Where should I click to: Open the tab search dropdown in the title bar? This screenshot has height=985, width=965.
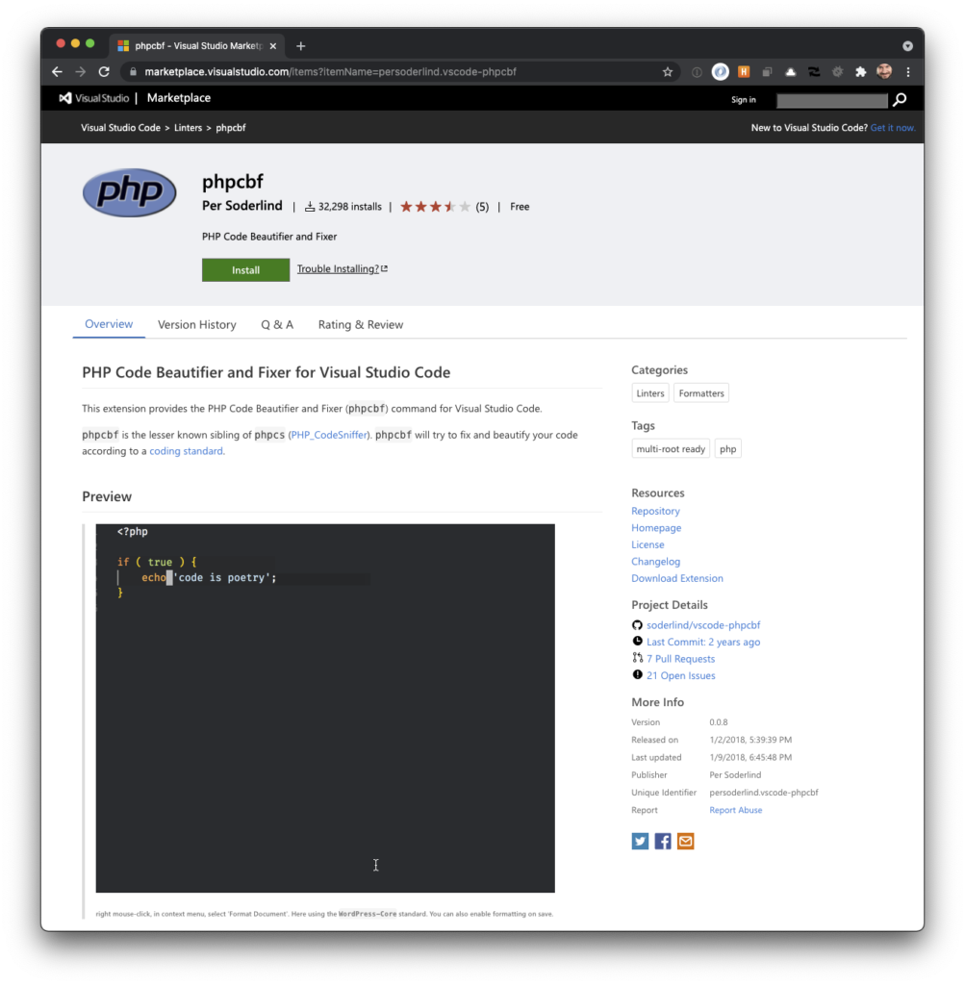coord(907,46)
